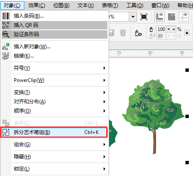Open the 对象(C) menu
Screen dimensions: 193x176
click(12, 5)
